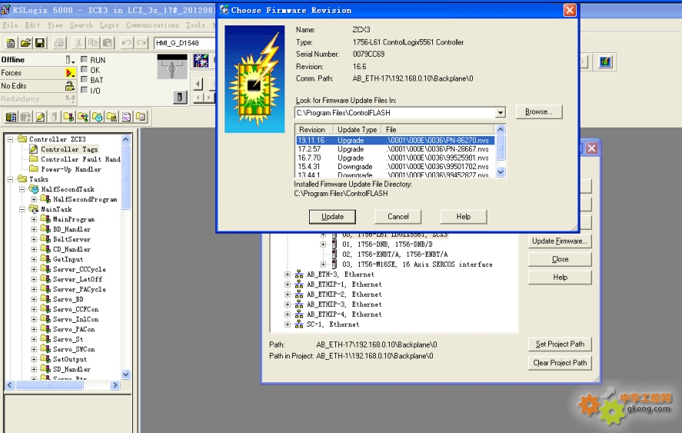Click the Print toolbar icon

pyautogui.click(x=59, y=42)
